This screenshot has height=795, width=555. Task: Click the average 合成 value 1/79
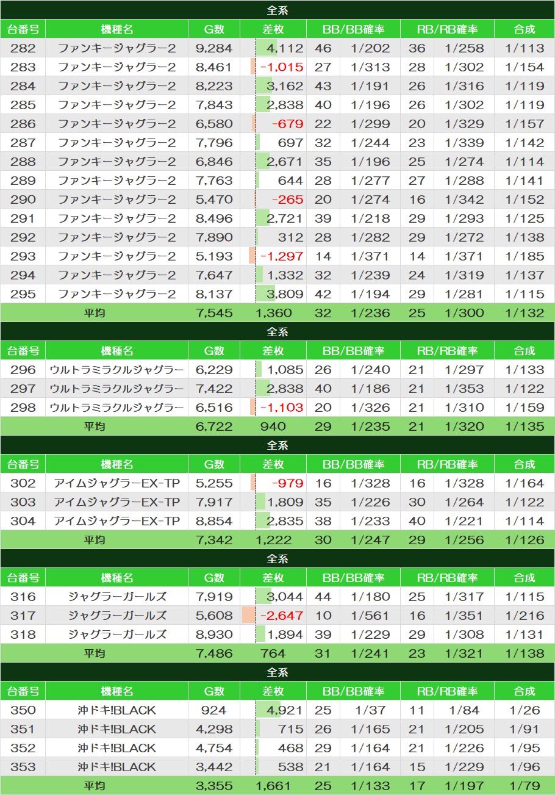click(x=525, y=786)
